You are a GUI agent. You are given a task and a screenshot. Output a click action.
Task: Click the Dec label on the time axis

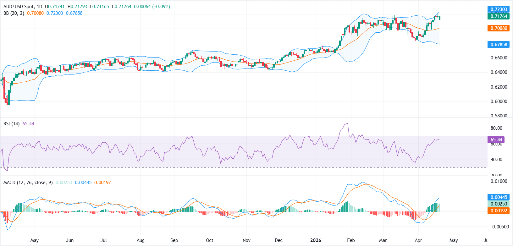279,240
